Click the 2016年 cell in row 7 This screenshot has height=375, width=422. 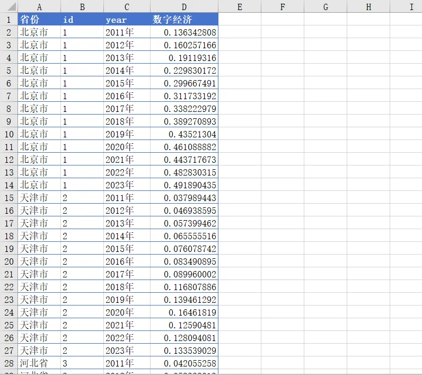click(127, 96)
